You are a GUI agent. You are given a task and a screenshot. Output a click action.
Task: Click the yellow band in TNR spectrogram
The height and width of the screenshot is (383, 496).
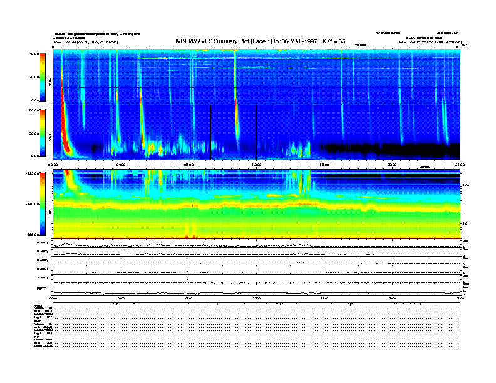(x=256, y=205)
